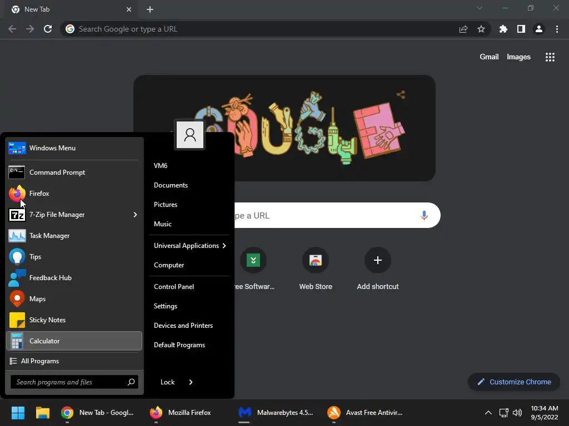The height and width of the screenshot is (426, 569).
Task: Expand 7-Zip File Manager submenu arrow
Action: click(x=135, y=215)
